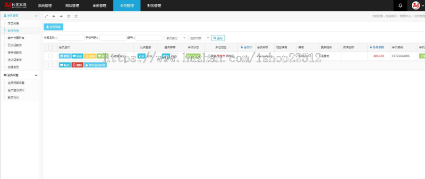The height and width of the screenshot is (179, 425).
Task: Focus the 手机号码 search field
Action: point(113,38)
